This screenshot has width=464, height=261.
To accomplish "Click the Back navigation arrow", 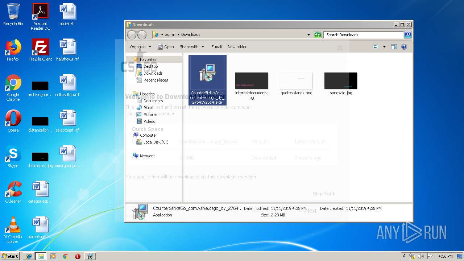I will coord(132,35).
